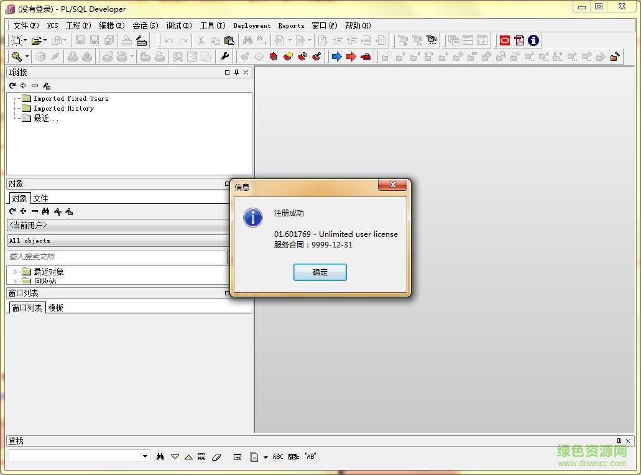The height and width of the screenshot is (475, 641).
Task: Click the New item toolbar icon
Action: tap(17, 40)
